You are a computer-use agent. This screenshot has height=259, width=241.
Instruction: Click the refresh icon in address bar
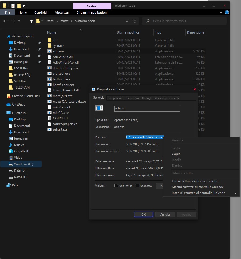coord(135,21)
